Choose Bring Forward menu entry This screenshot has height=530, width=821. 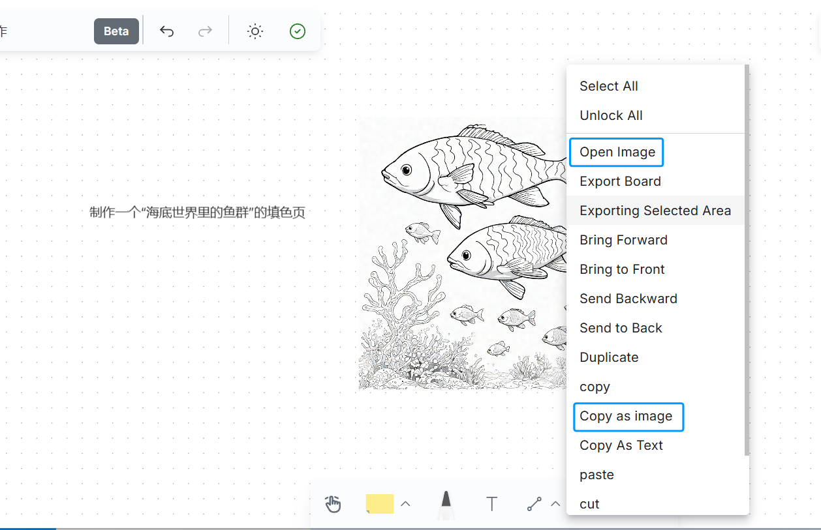click(655, 240)
